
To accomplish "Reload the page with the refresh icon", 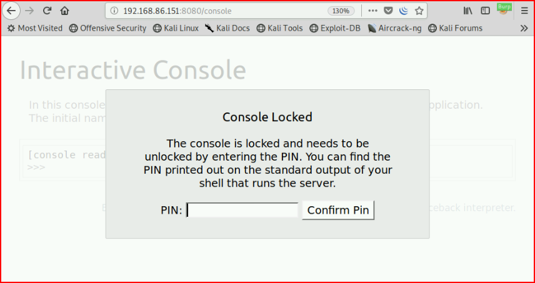I will 47,11.
